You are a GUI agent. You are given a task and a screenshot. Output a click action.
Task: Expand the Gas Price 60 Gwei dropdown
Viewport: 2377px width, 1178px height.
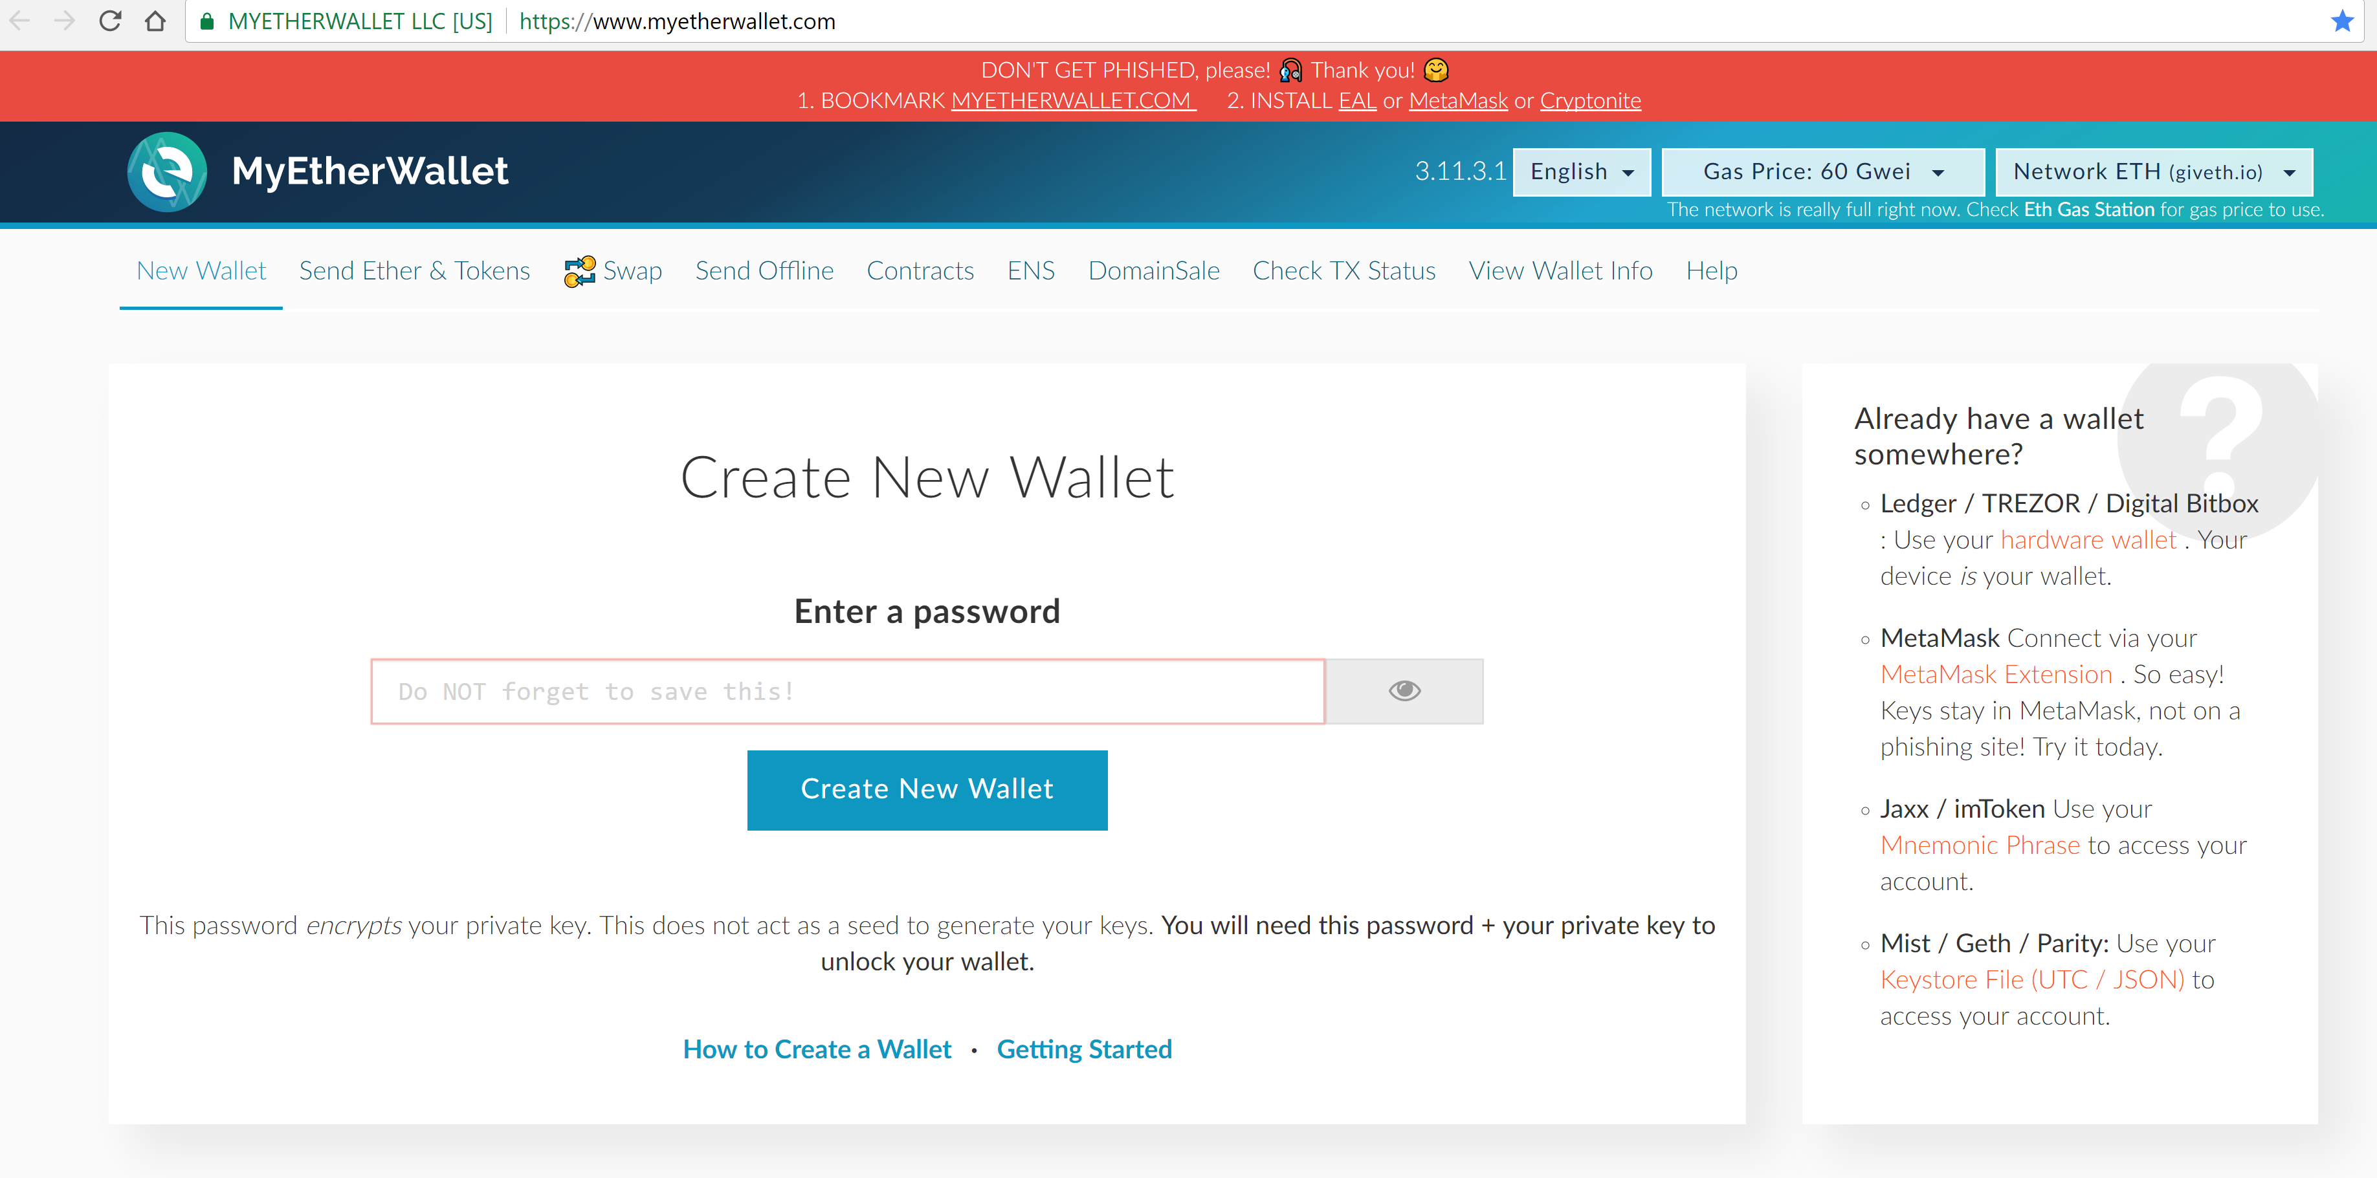(x=1823, y=171)
